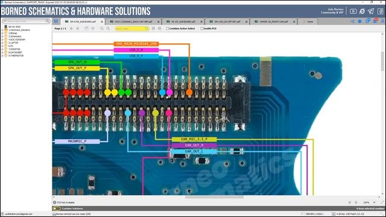The image size is (386, 217).
Task: Click the SERVER (ASIA) status bar entry
Action: pyautogui.click(x=314, y=214)
